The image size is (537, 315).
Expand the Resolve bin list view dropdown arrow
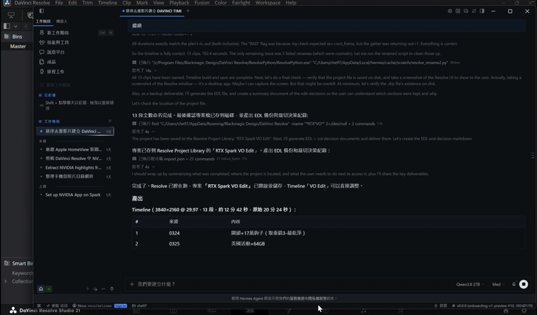(15, 26)
